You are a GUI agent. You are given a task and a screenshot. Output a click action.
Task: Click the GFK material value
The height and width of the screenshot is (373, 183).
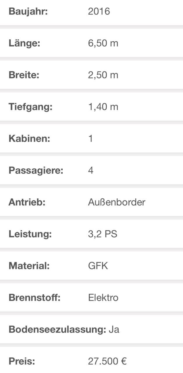pos(98,266)
